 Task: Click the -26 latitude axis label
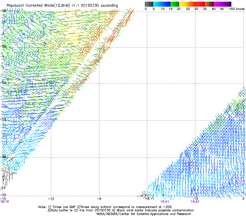point(3,120)
